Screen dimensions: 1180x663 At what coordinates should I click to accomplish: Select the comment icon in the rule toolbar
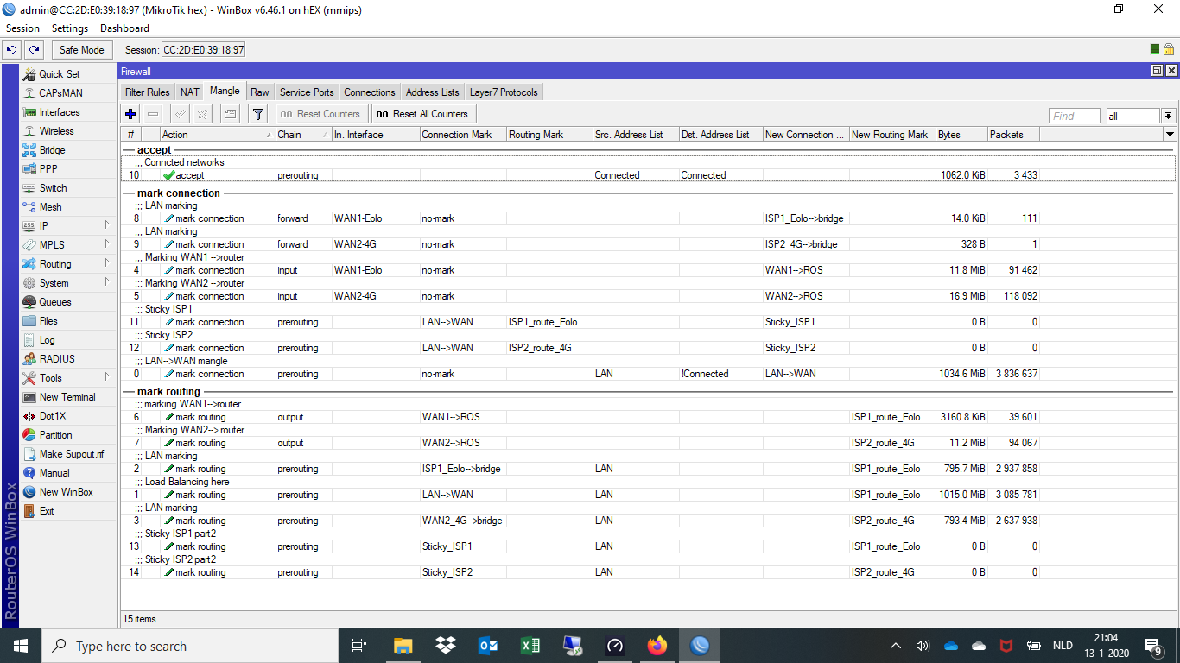coord(228,113)
